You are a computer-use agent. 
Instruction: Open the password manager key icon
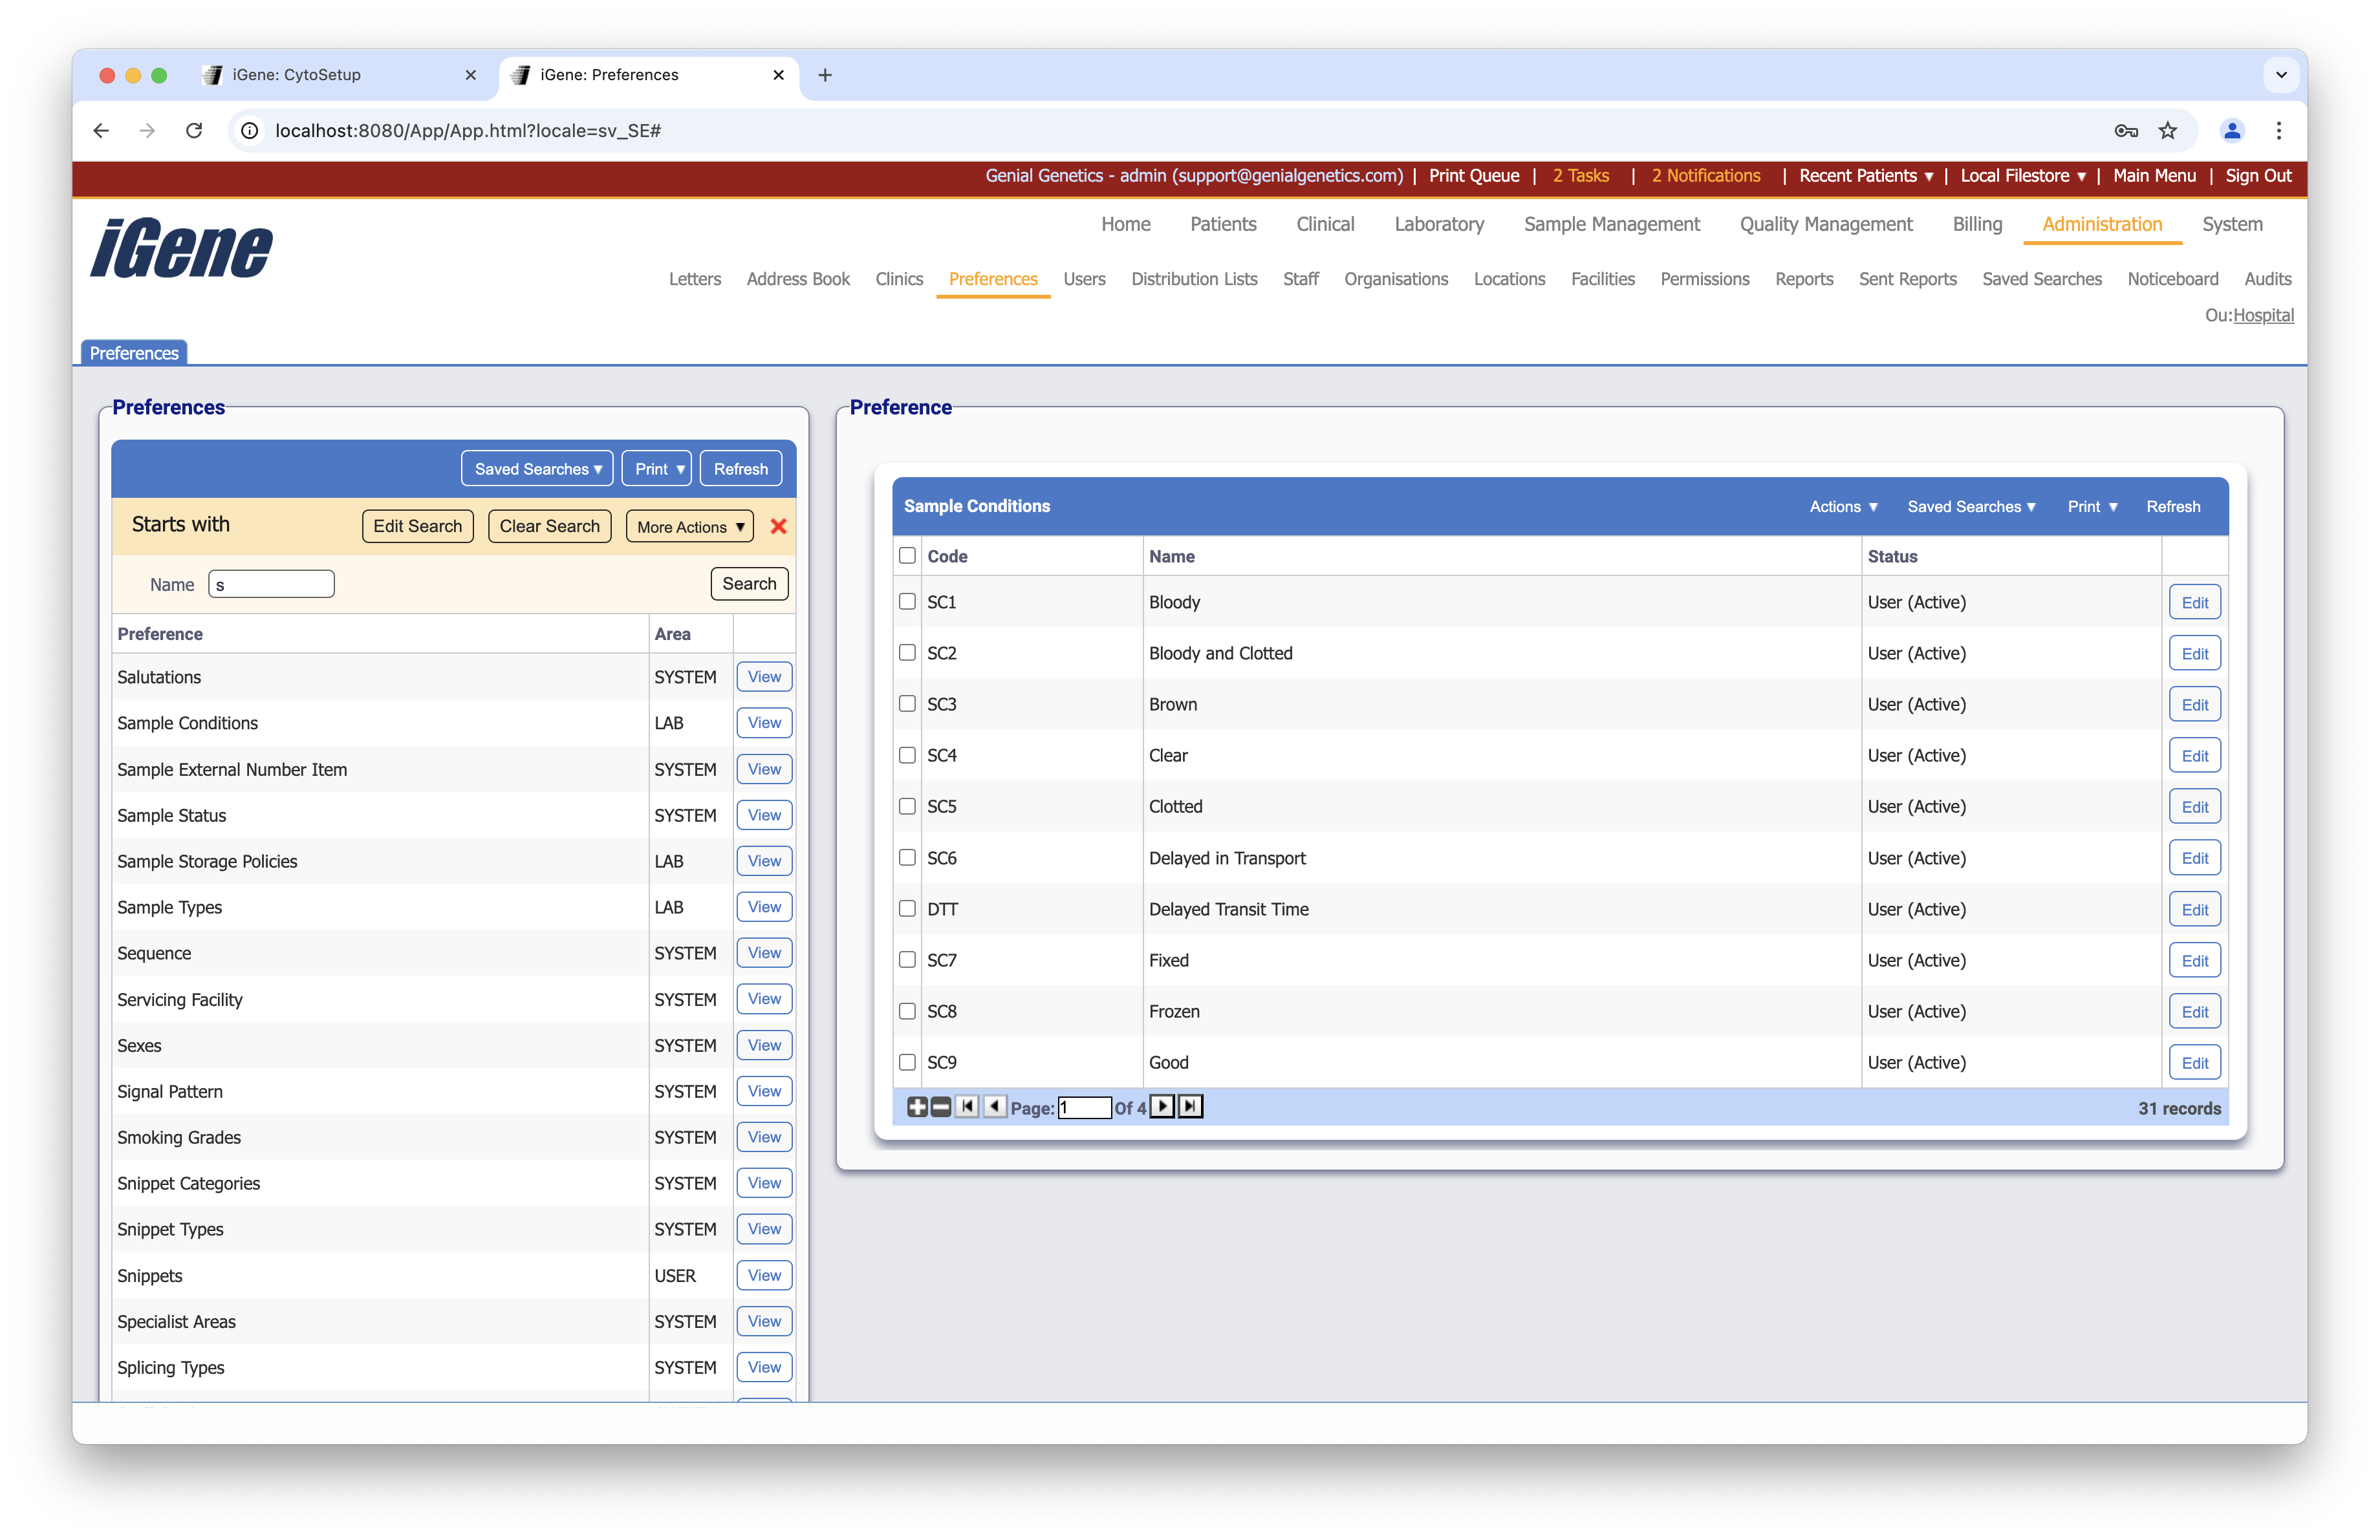coord(2126,131)
